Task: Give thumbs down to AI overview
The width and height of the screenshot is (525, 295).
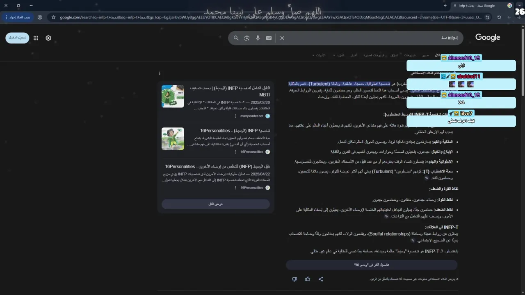Action: 294,279
